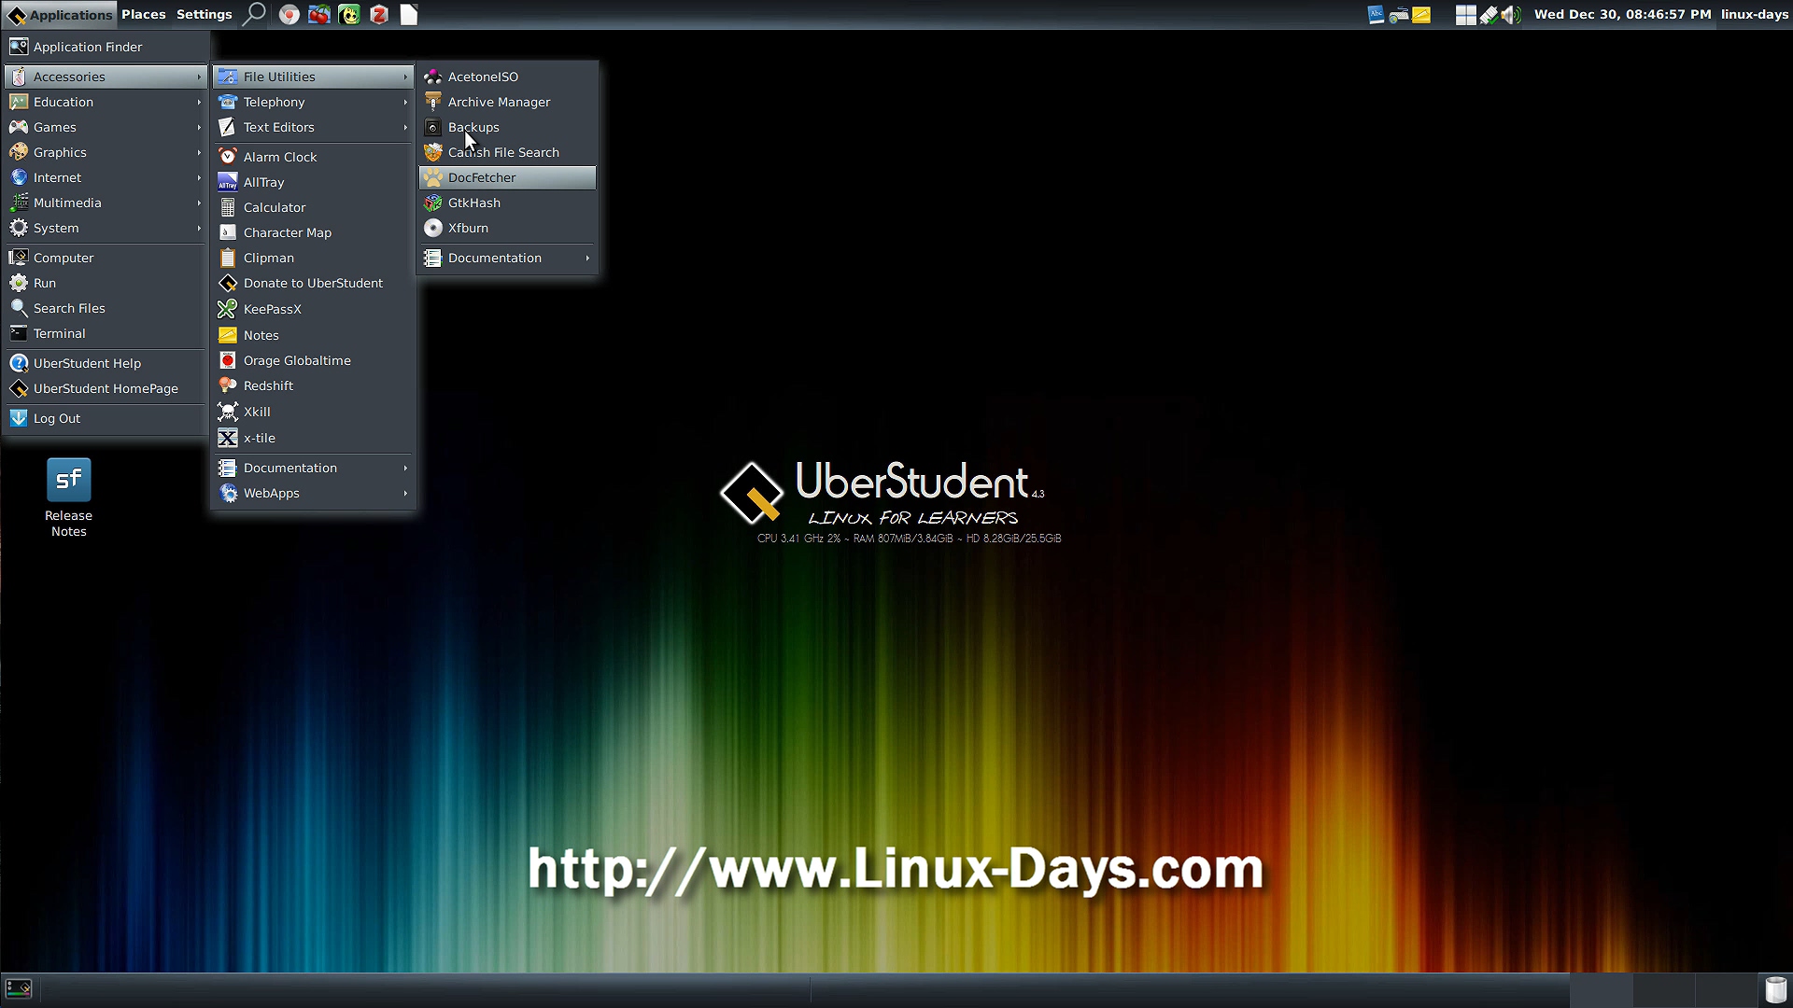This screenshot has height=1008, width=1793.
Task: Expand the File Utilities submenu
Action: click(x=314, y=77)
